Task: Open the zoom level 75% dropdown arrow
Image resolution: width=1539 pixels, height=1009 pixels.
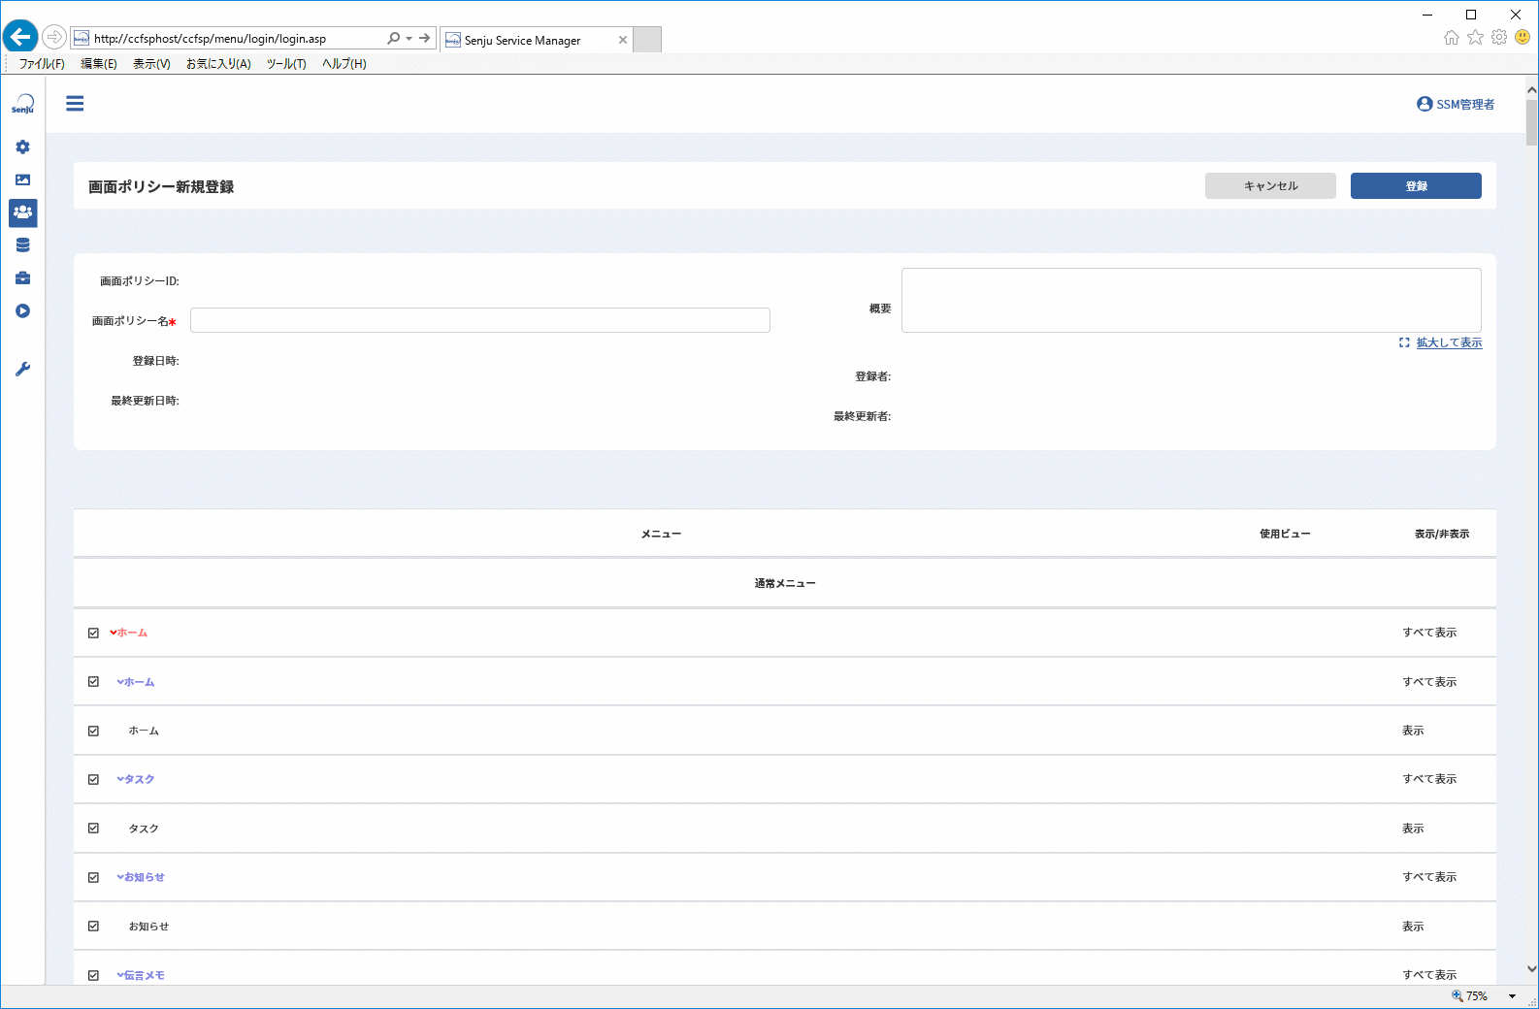Action: click(x=1512, y=996)
